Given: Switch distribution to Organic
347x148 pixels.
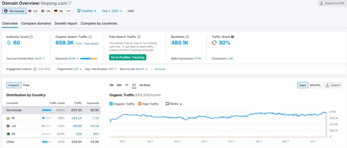Looking at the screenshot, I should coord(14,85).
